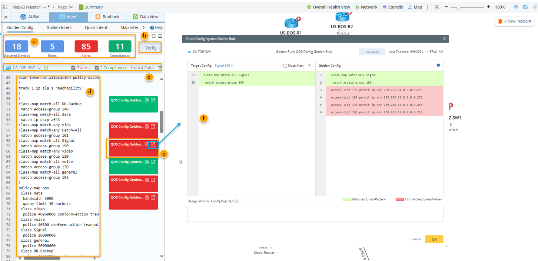Click 'access-list 190 permit ip any 239.255.14.0' line
This screenshot has height=261, width=538.
pyautogui.click(x=376, y=90)
